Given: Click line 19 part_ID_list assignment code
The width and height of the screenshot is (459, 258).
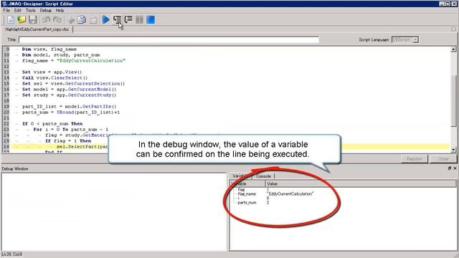Looking at the screenshot, I should [69, 107].
